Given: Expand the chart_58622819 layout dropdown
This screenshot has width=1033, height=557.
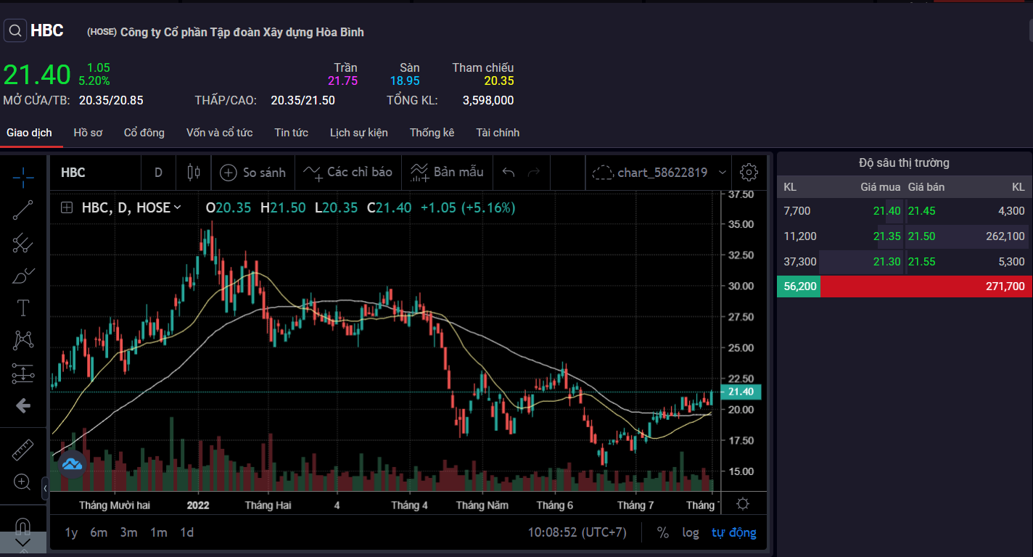Looking at the screenshot, I should pos(722,173).
